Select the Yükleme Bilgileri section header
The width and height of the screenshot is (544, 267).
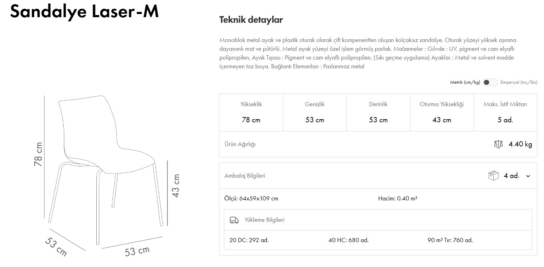[x=264, y=220]
